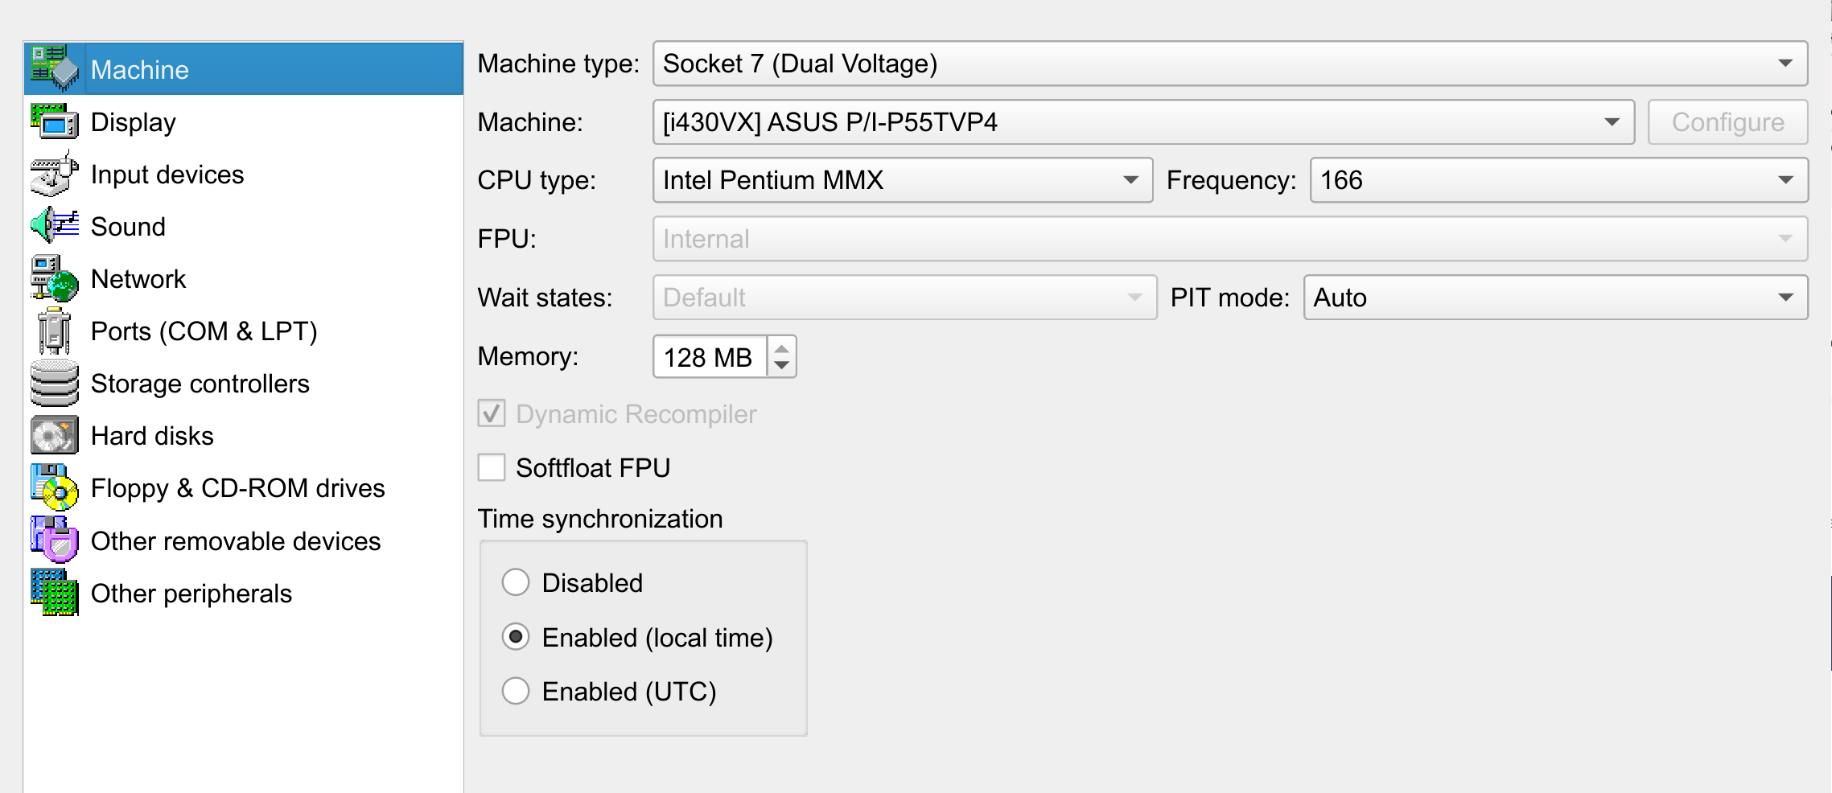
Task: Open Storage controllers label in sidebar
Action: pos(200,384)
